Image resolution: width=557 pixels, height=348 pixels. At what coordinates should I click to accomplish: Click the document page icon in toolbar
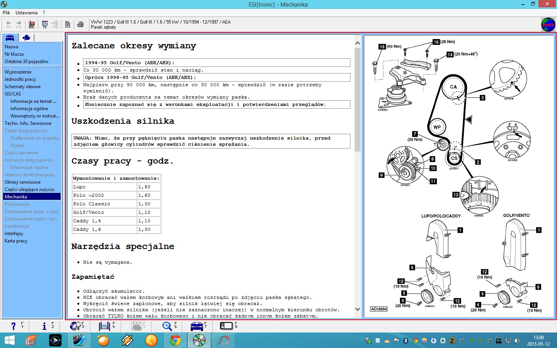pos(68,24)
